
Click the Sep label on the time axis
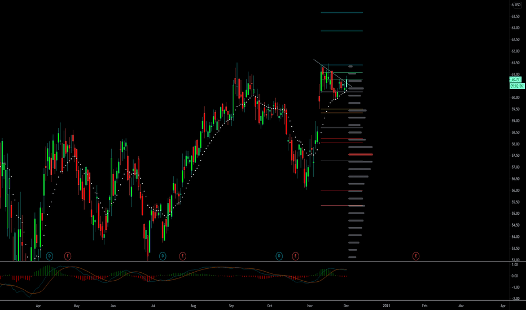click(x=231, y=305)
